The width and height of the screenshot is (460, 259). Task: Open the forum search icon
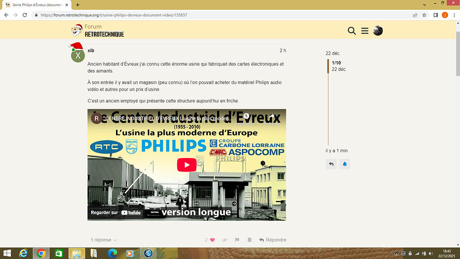[x=352, y=31]
